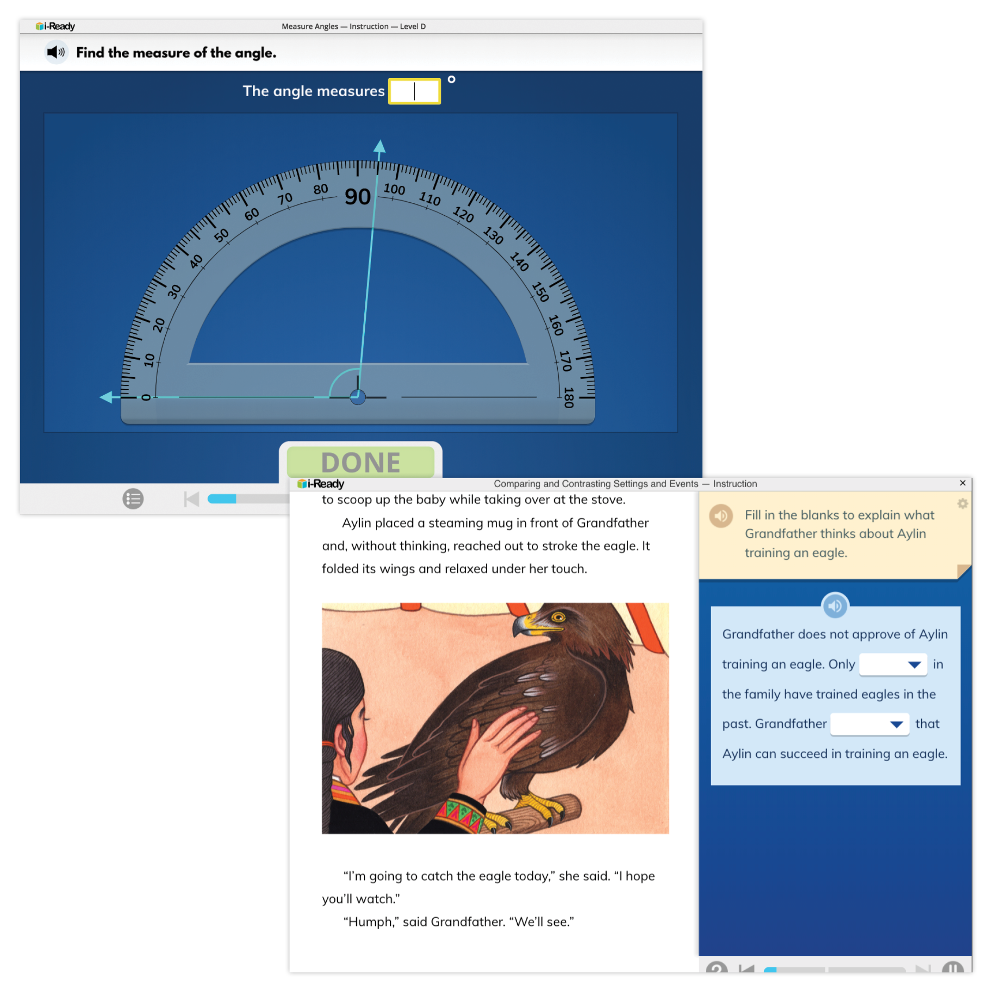Click the i-Ready logo in Measure Angles window
This screenshot has height=992, width=992.
coord(55,26)
